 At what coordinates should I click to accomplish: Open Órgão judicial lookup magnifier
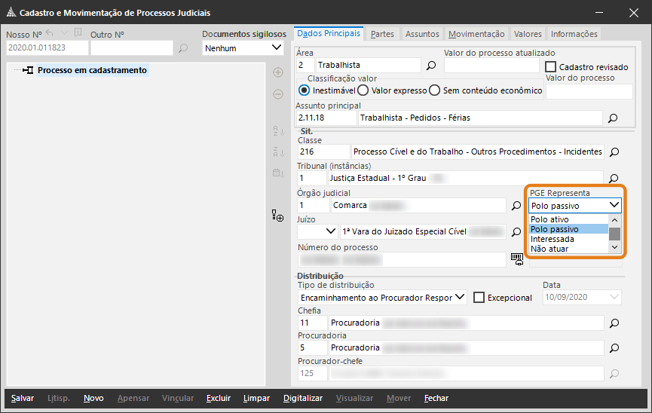coord(516,205)
